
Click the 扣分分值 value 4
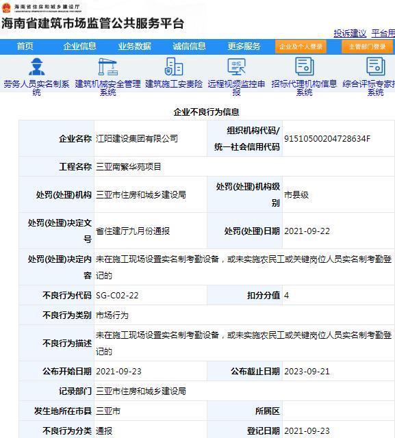pyautogui.click(x=286, y=295)
